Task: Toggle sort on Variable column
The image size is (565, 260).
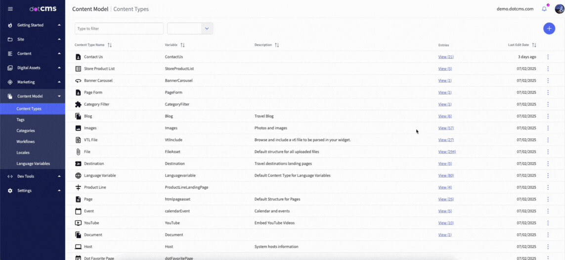Action: 182,45
